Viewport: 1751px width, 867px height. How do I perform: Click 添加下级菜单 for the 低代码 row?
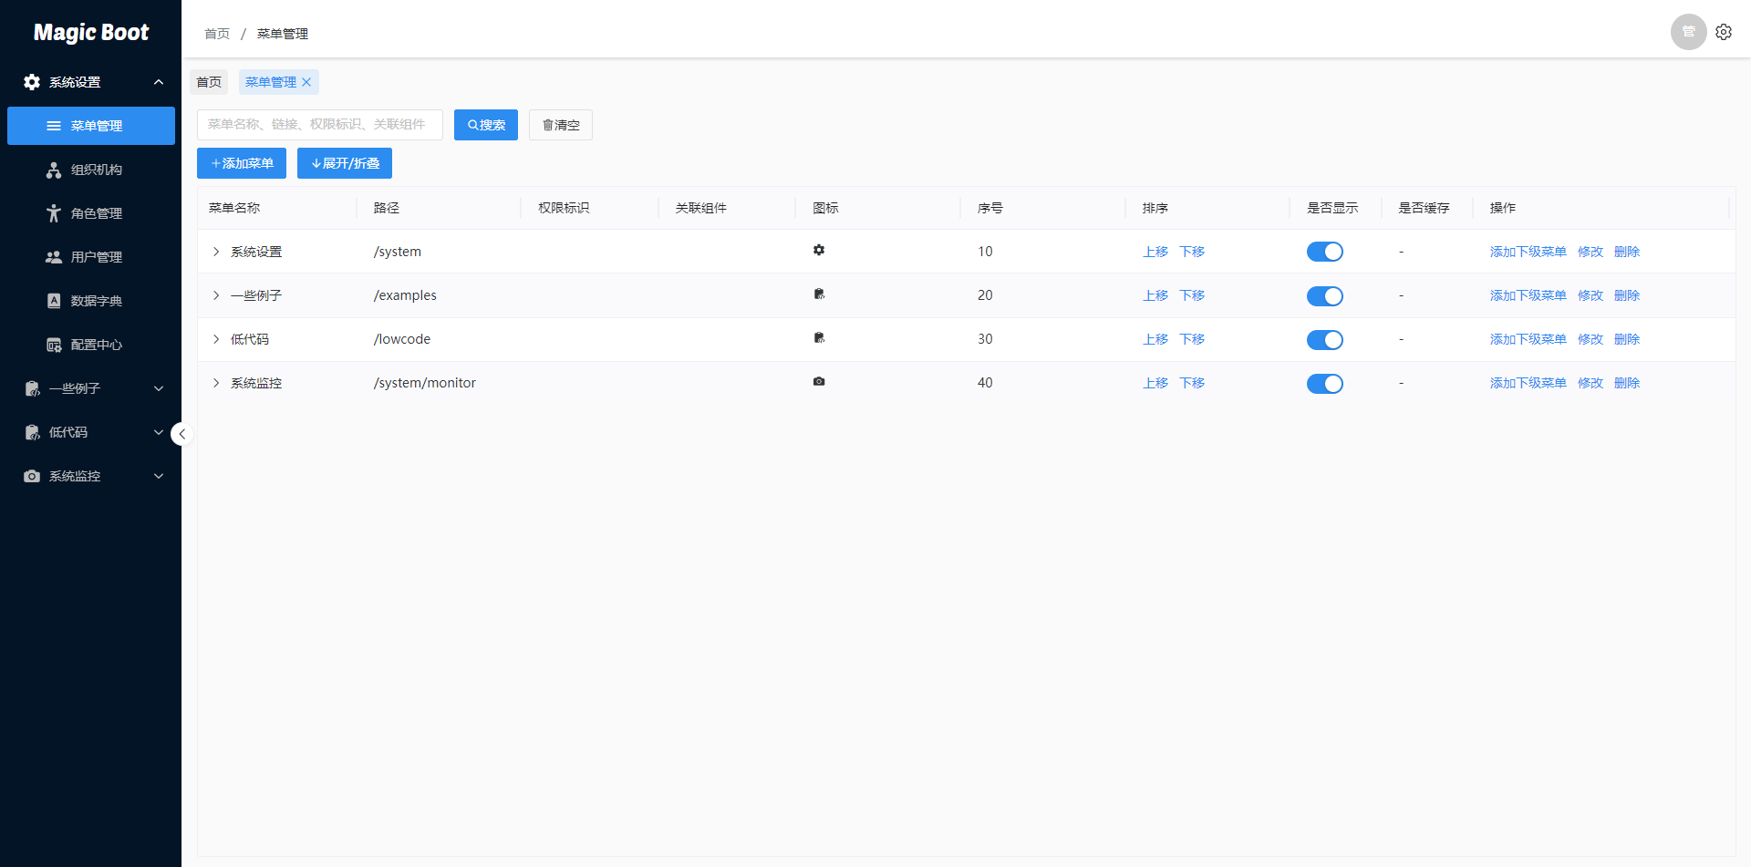tap(1528, 339)
